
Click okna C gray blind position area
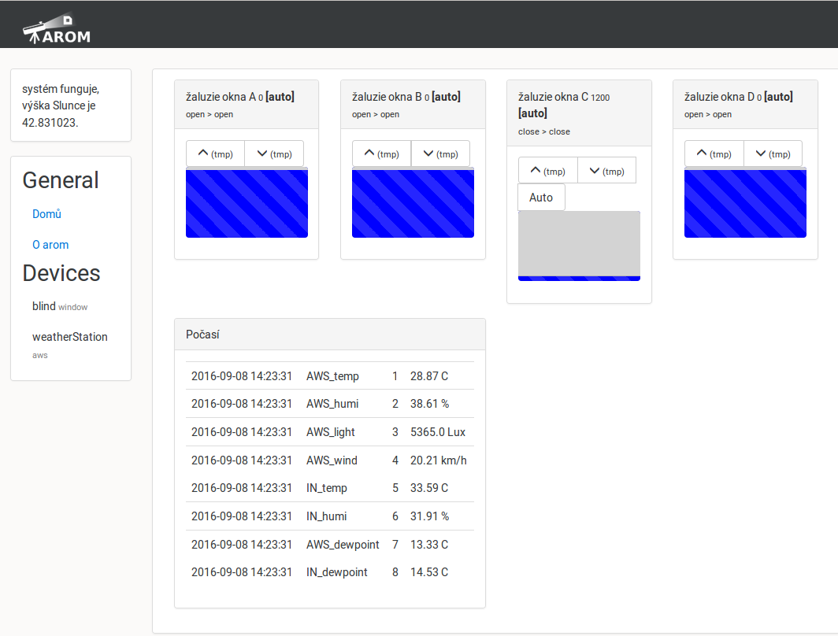579,242
